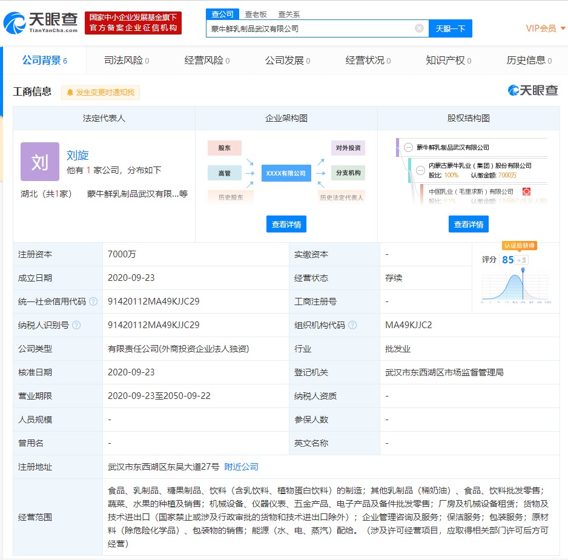View details of 企业架构图

click(x=286, y=224)
